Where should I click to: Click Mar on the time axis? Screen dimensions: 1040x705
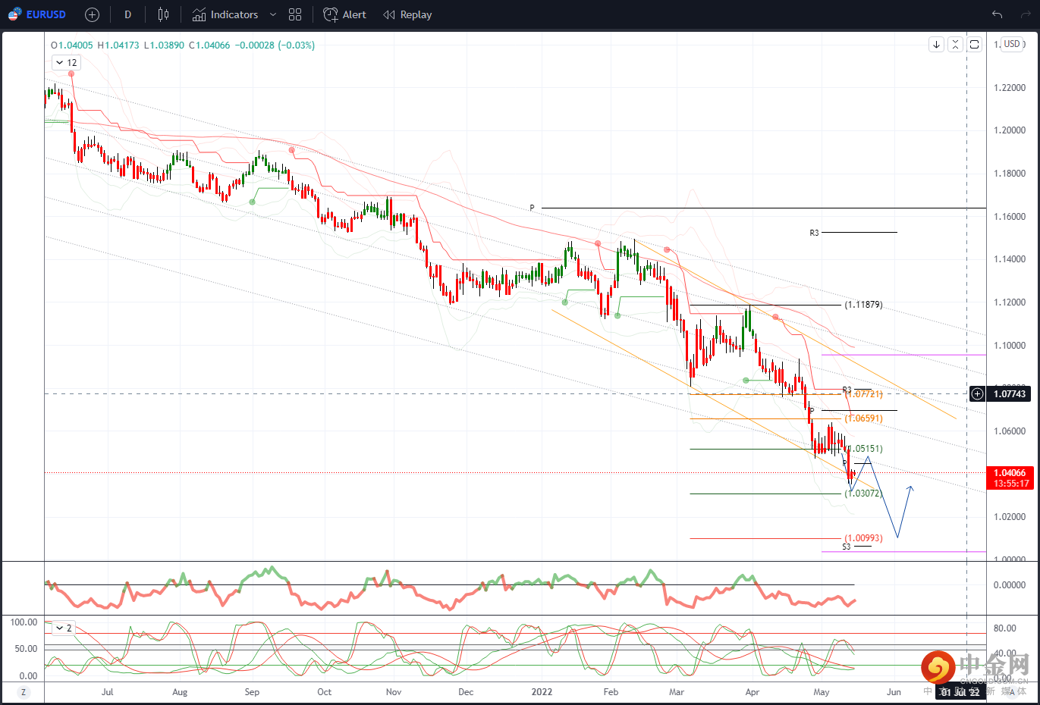(677, 692)
